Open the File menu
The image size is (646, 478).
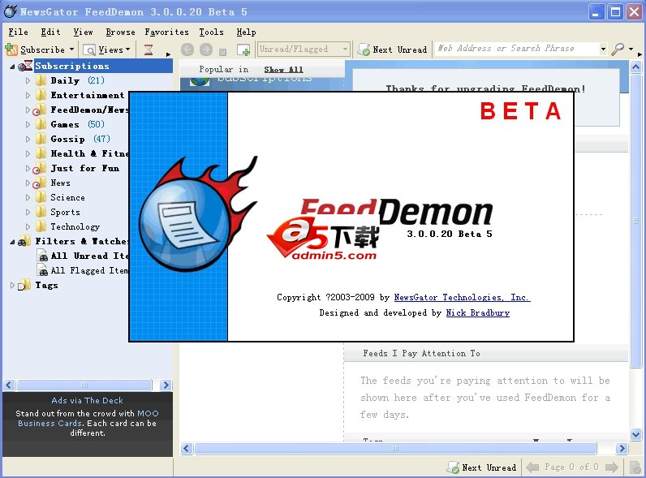coord(18,32)
